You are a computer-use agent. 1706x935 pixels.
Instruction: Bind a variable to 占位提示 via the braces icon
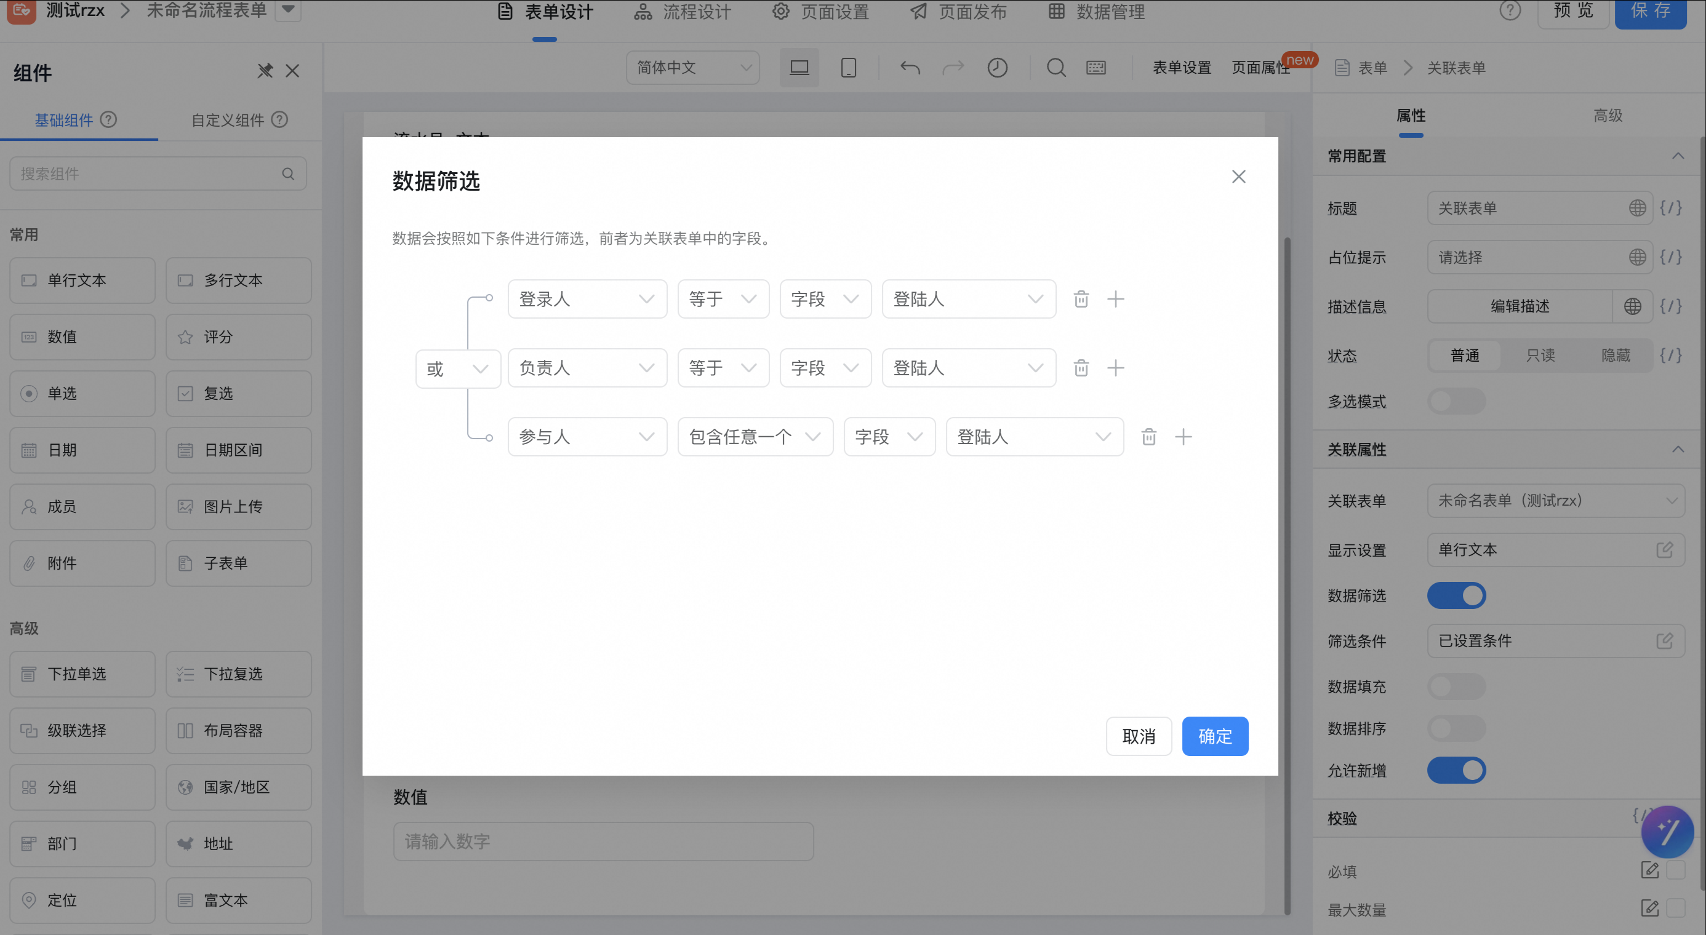pyautogui.click(x=1671, y=257)
